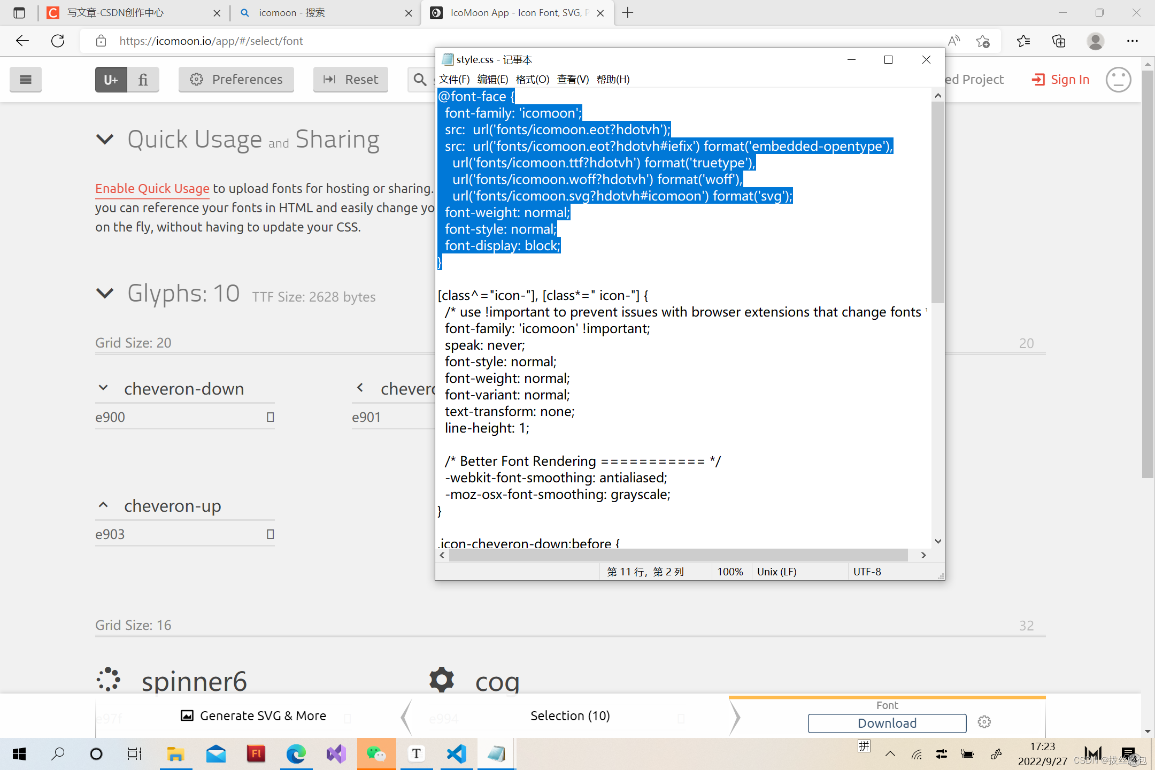Screen dimensions: 1155x770
Task: Switch to the CSDN 写文章 browser tab
Action: 115,13
